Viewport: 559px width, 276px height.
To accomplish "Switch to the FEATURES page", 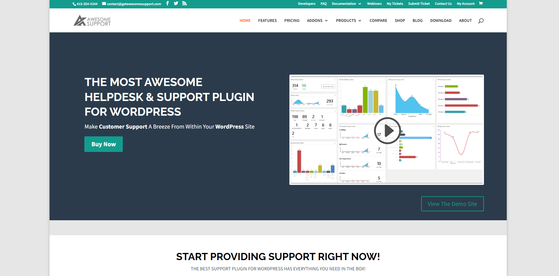I will pyautogui.click(x=267, y=20).
